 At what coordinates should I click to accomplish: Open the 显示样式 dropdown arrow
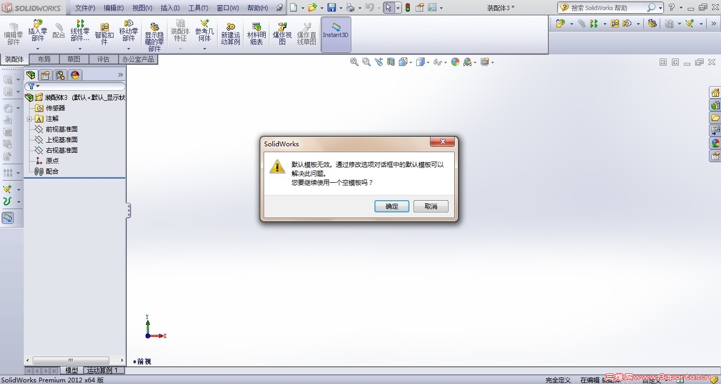click(427, 62)
